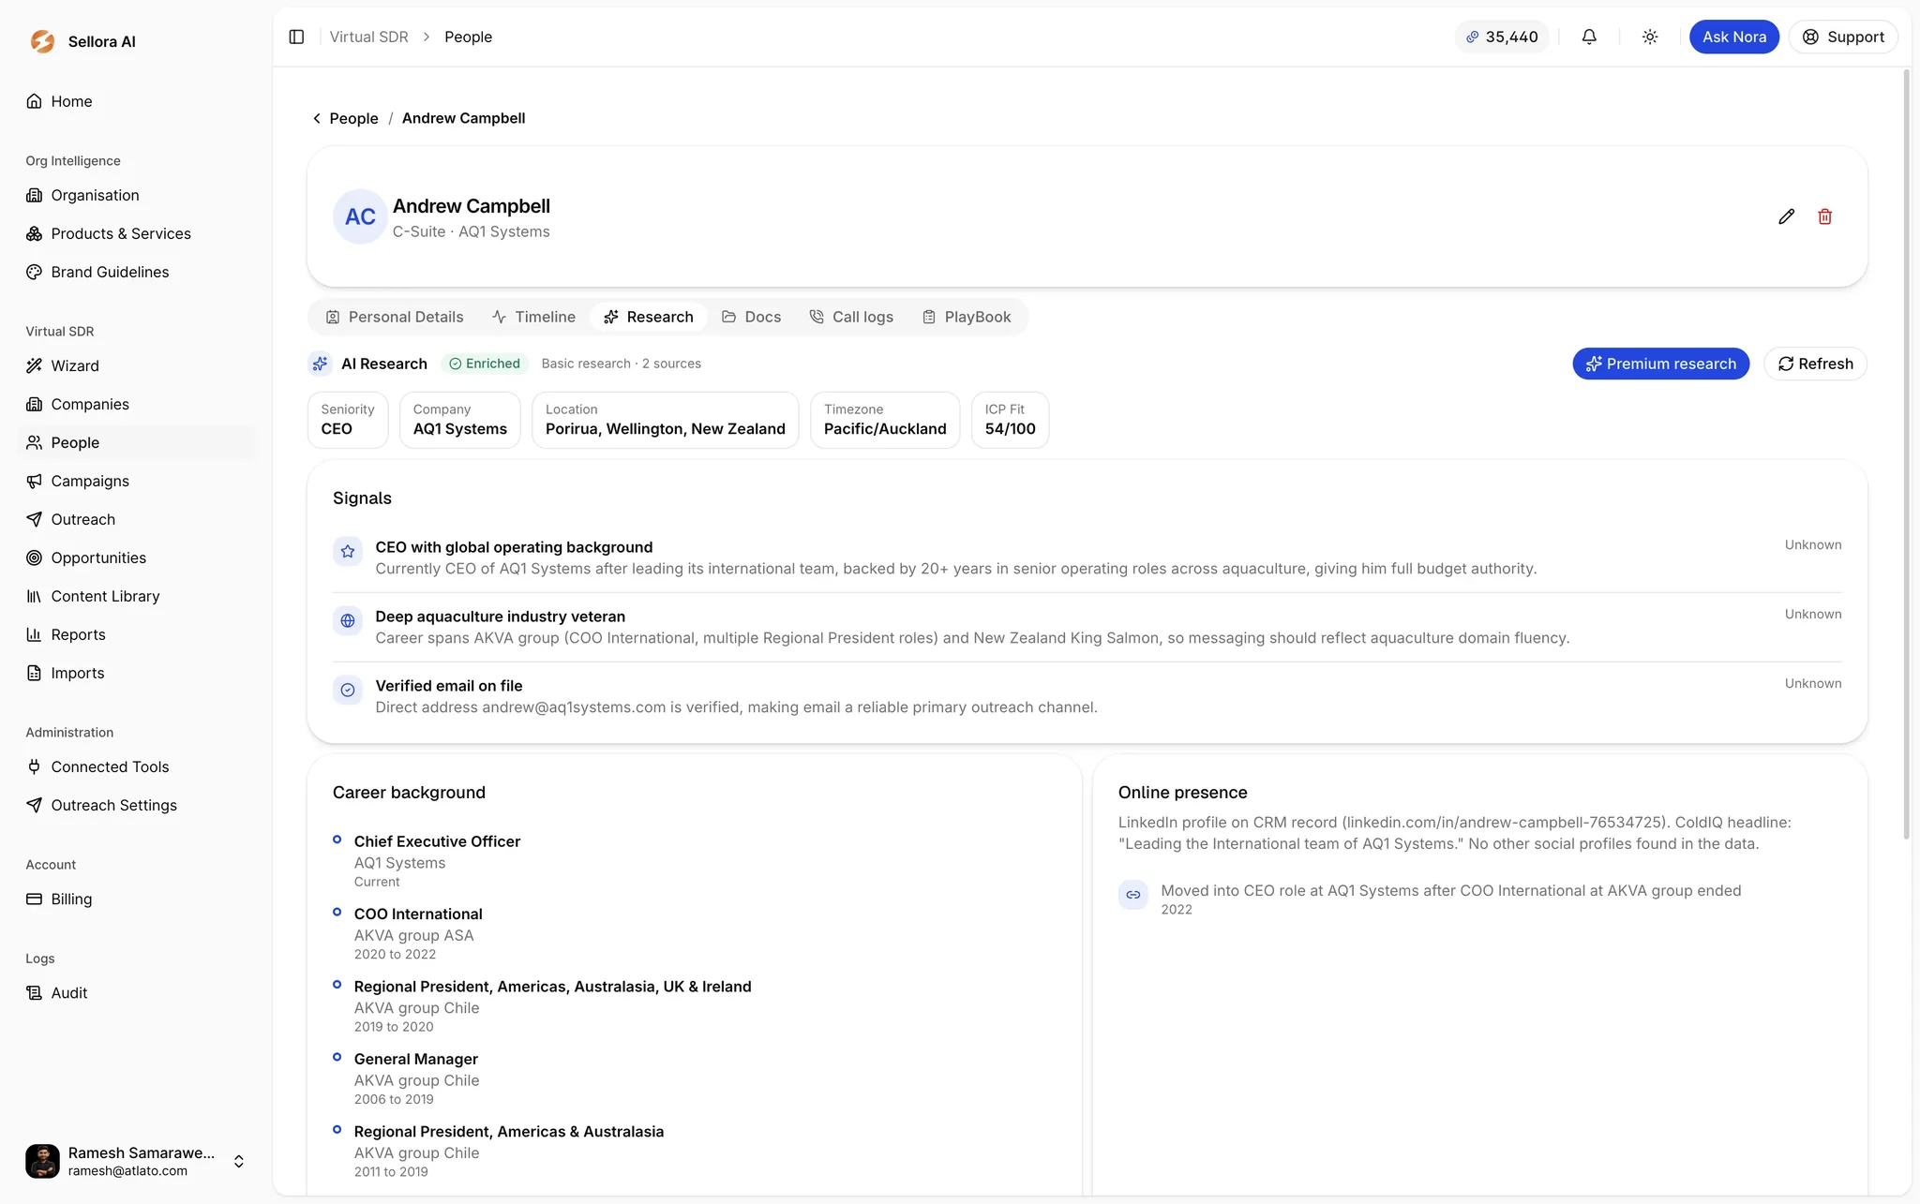The image size is (1920, 1204).
Task: Click Virtual SDR in top breadcrumb
Action: coord(369,37)
